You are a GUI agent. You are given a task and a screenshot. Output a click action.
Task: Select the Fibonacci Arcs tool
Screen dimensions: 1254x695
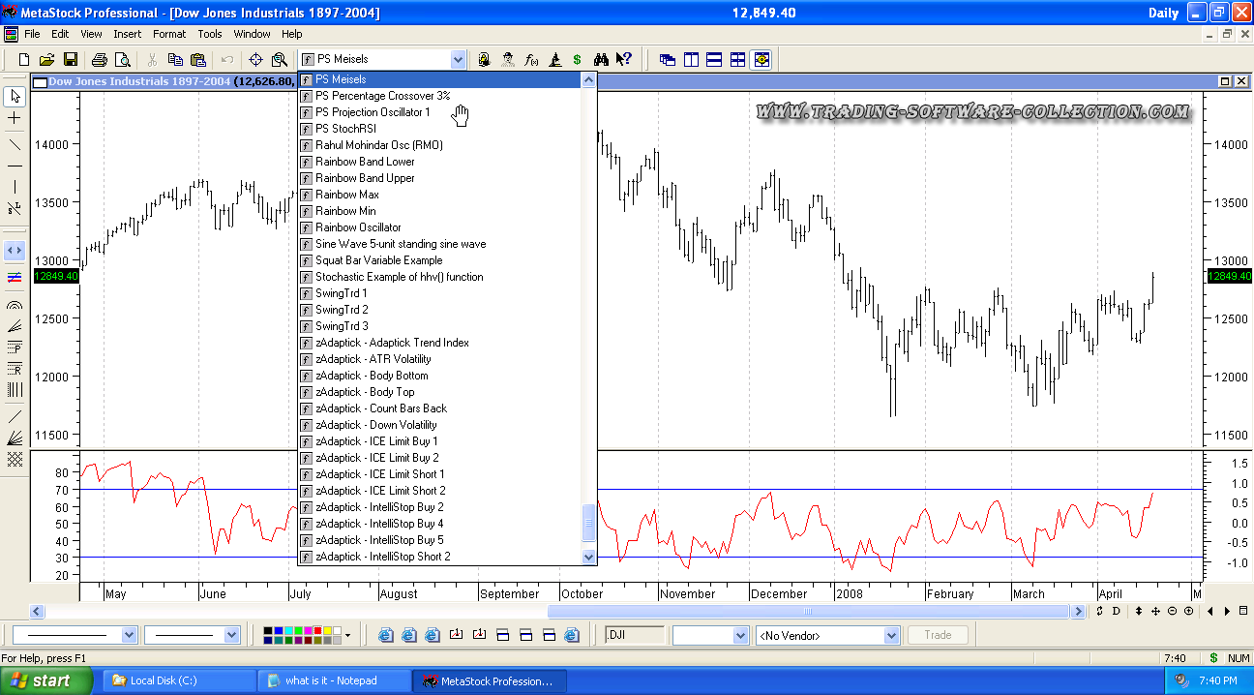[x=15, y=305]
